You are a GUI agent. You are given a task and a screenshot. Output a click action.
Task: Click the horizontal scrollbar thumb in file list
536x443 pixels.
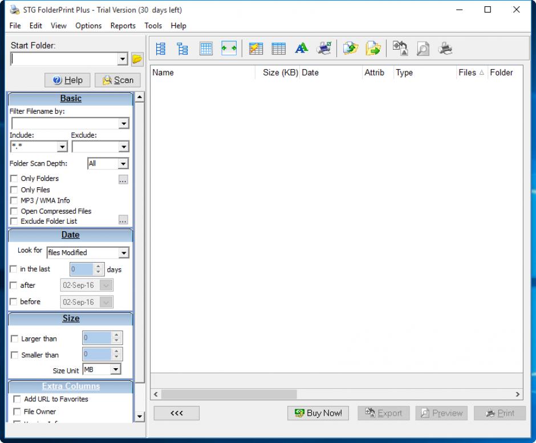(229, 394)
